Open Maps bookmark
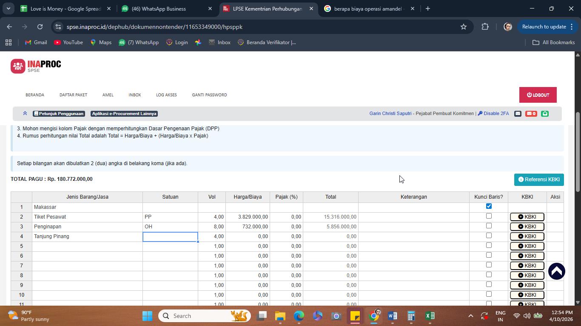The height and width of the screenshot is (326, 581). click(101, 42)
